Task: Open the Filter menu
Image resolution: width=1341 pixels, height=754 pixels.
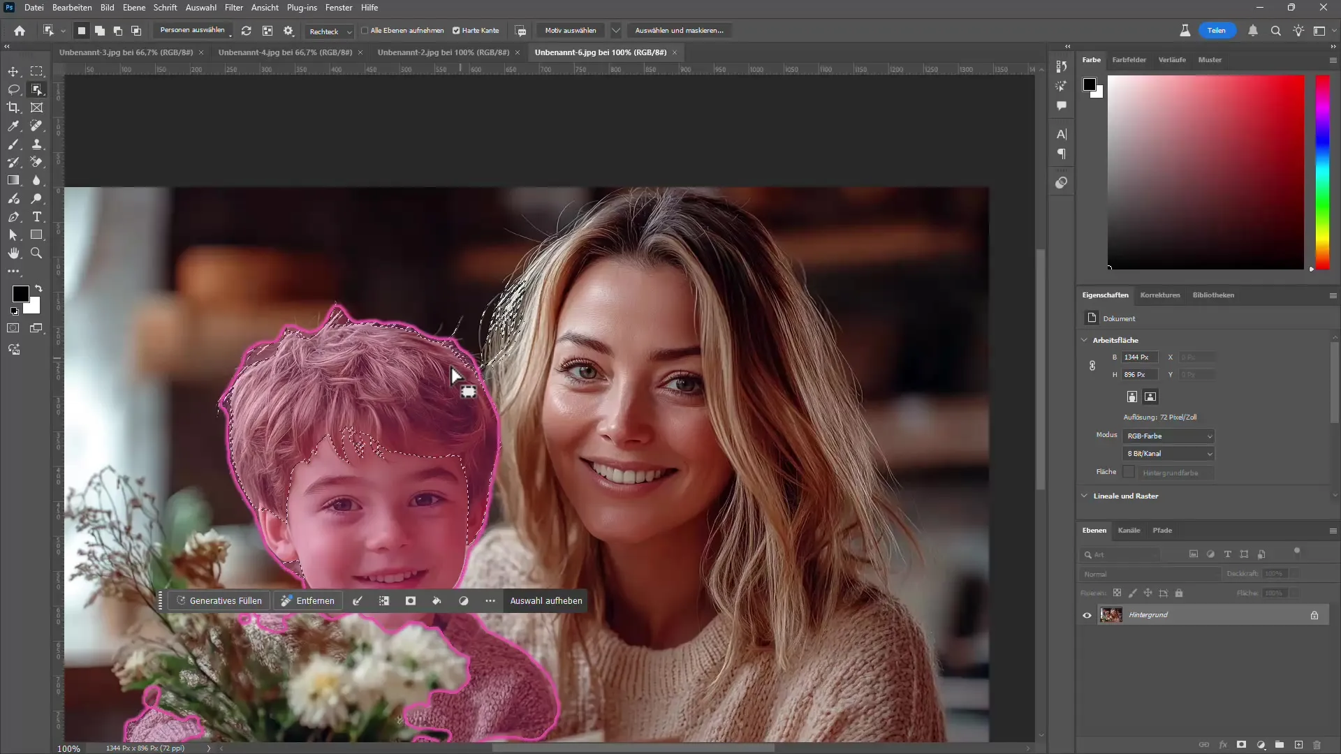Action: tap(234, 8)
